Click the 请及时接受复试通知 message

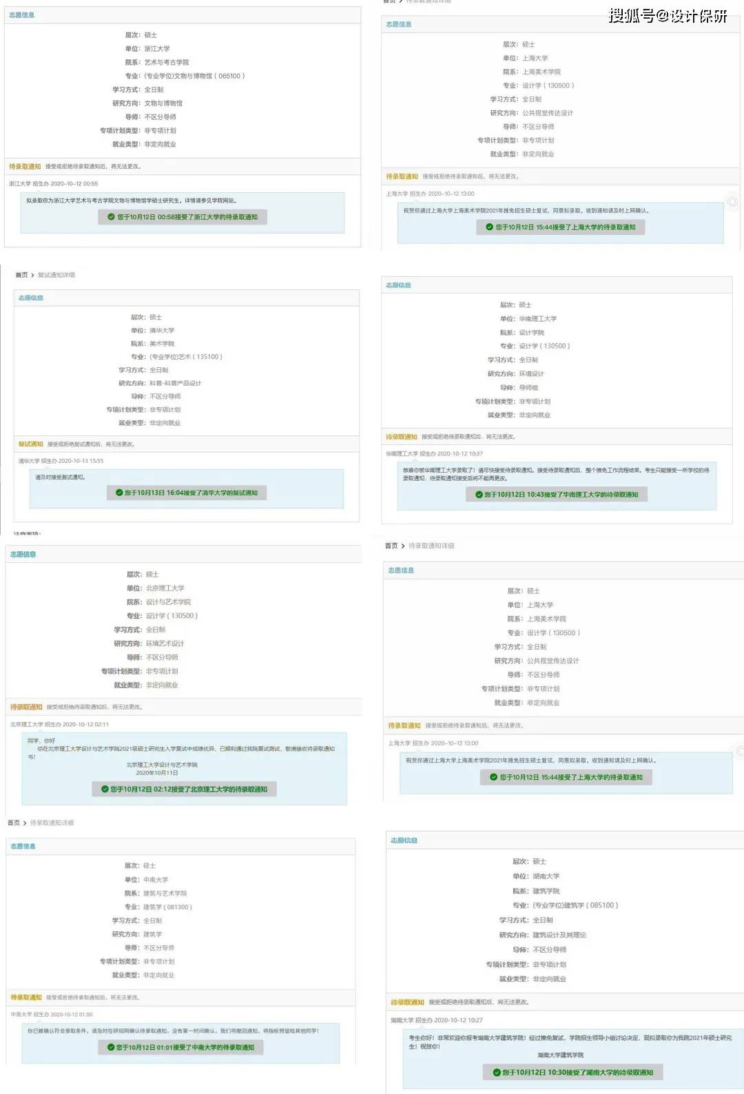pos(61,477)
